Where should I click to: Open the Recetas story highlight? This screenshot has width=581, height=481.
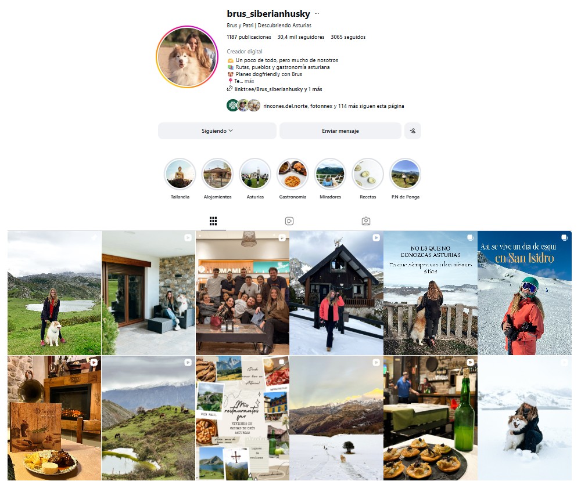[368, 174]
